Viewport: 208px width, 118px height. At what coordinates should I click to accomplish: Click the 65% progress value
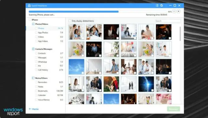[x=170, y=12]
